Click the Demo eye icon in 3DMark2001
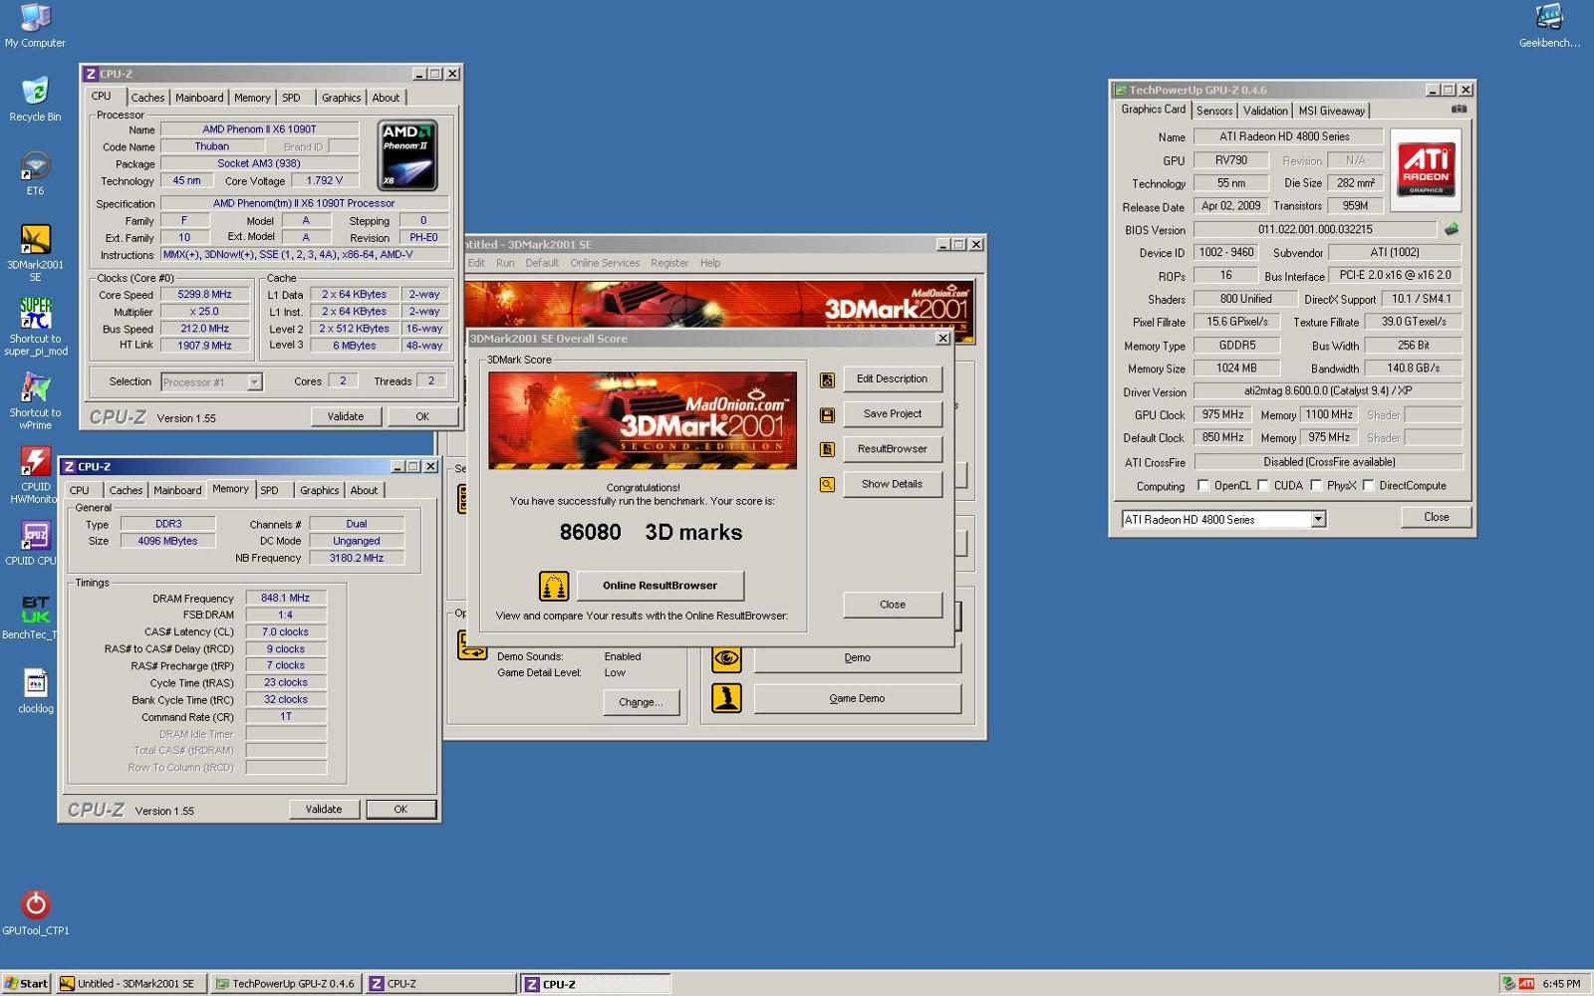 click(x=727, y=657)
